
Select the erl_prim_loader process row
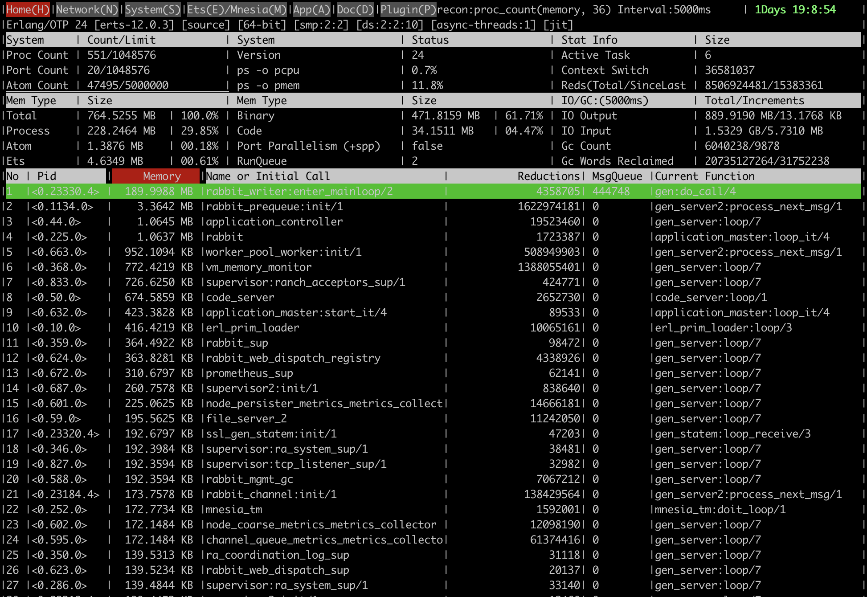[433, 327]
